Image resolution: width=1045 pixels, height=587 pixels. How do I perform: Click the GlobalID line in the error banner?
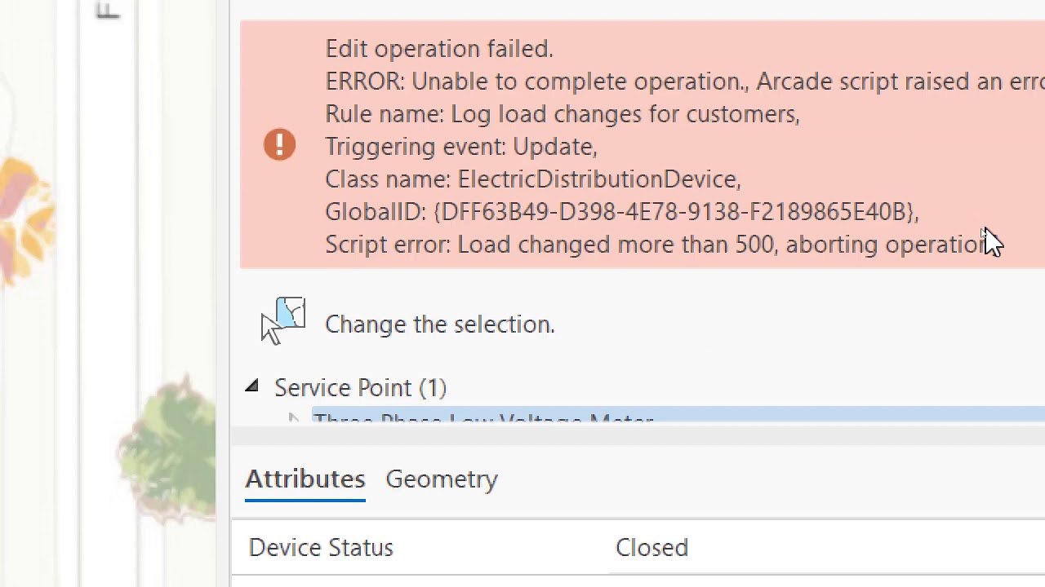pyautogui.click(x=622, y=211)
